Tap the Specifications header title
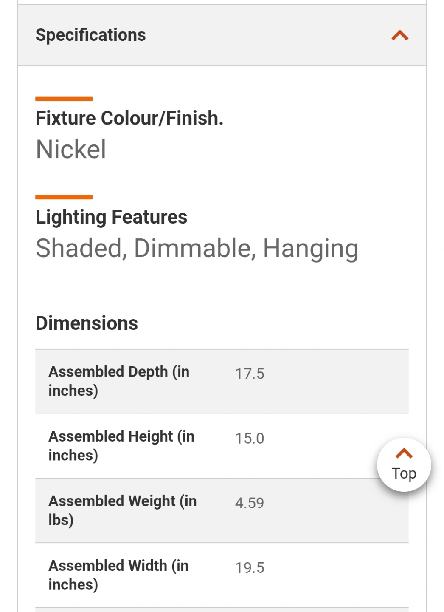The height and width of the screenshot is (612, 444). pyautogui.click(x=90, y=35)
